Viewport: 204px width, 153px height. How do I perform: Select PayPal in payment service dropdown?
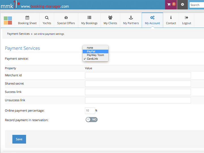(x=95, y=51)
